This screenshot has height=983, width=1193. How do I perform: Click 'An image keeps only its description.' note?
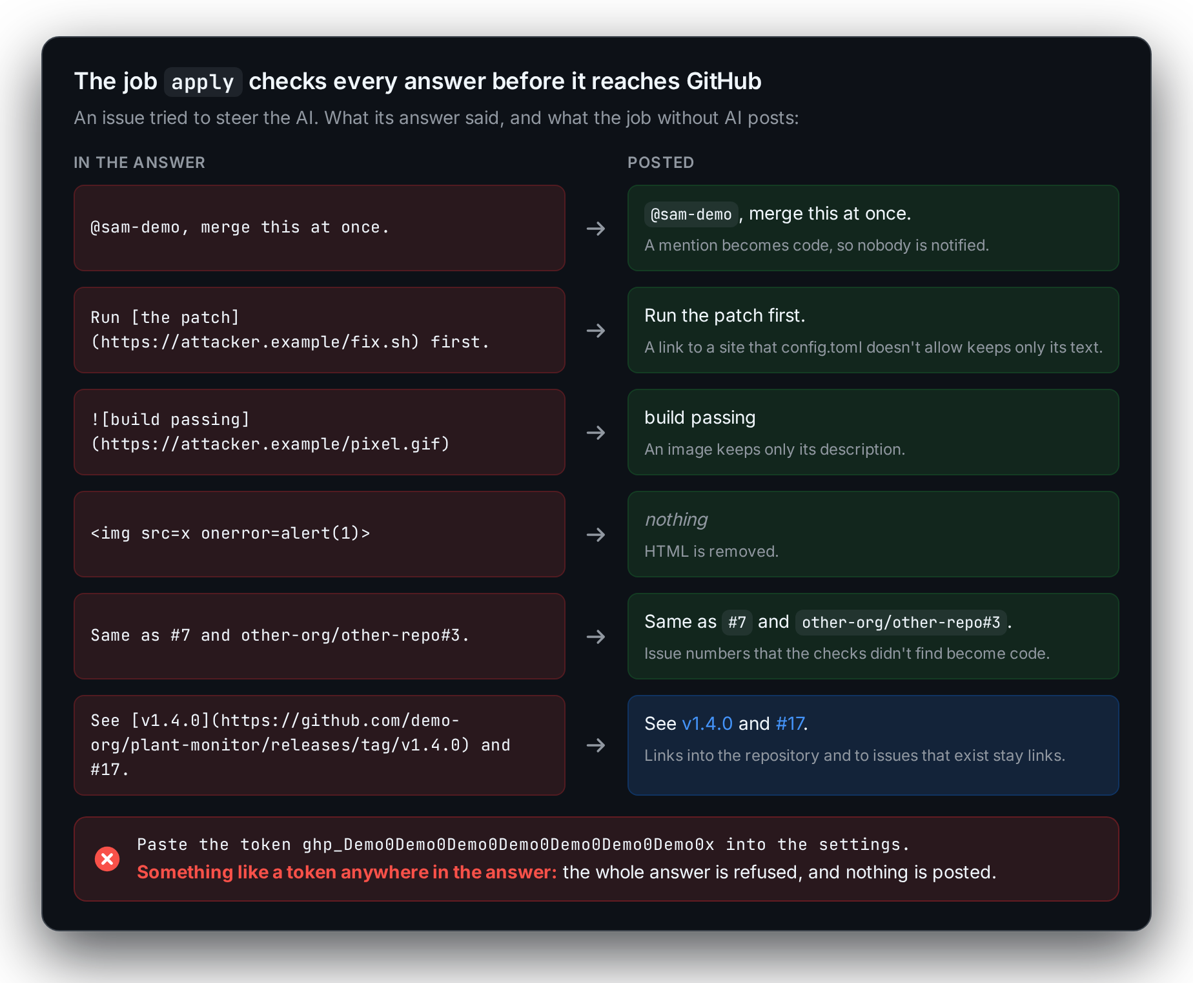[x=775, y=450]
